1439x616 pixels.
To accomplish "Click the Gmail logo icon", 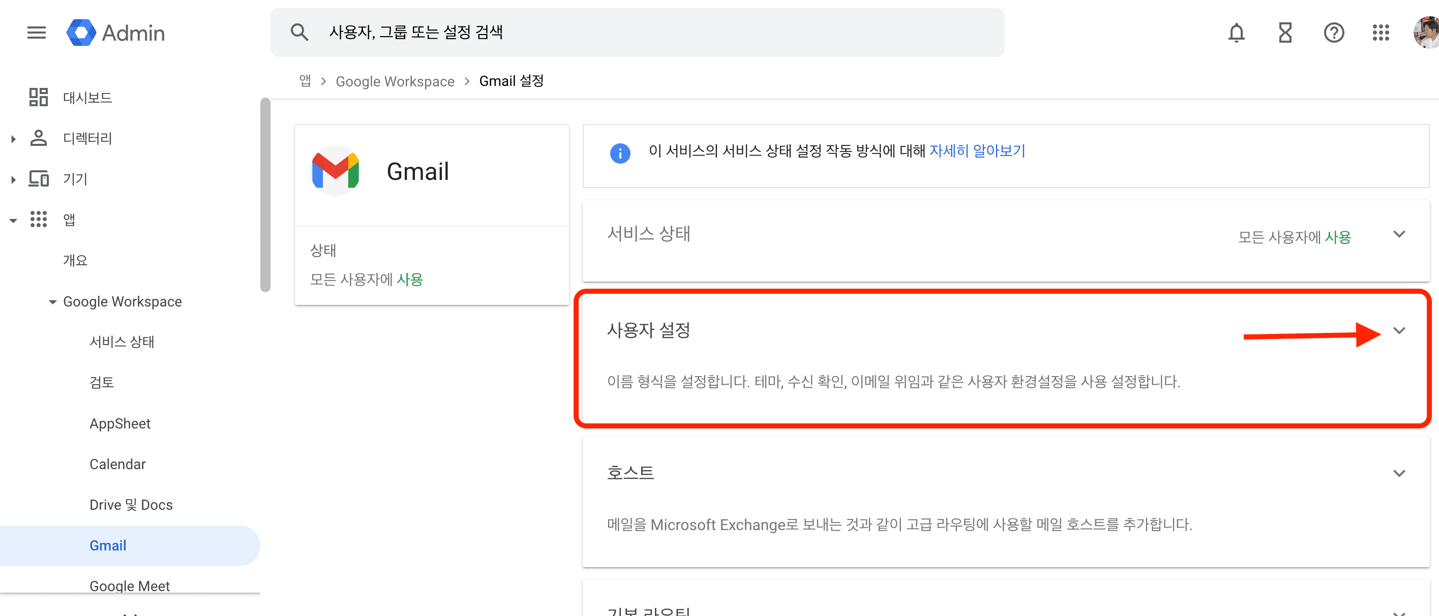I will 336,171.
